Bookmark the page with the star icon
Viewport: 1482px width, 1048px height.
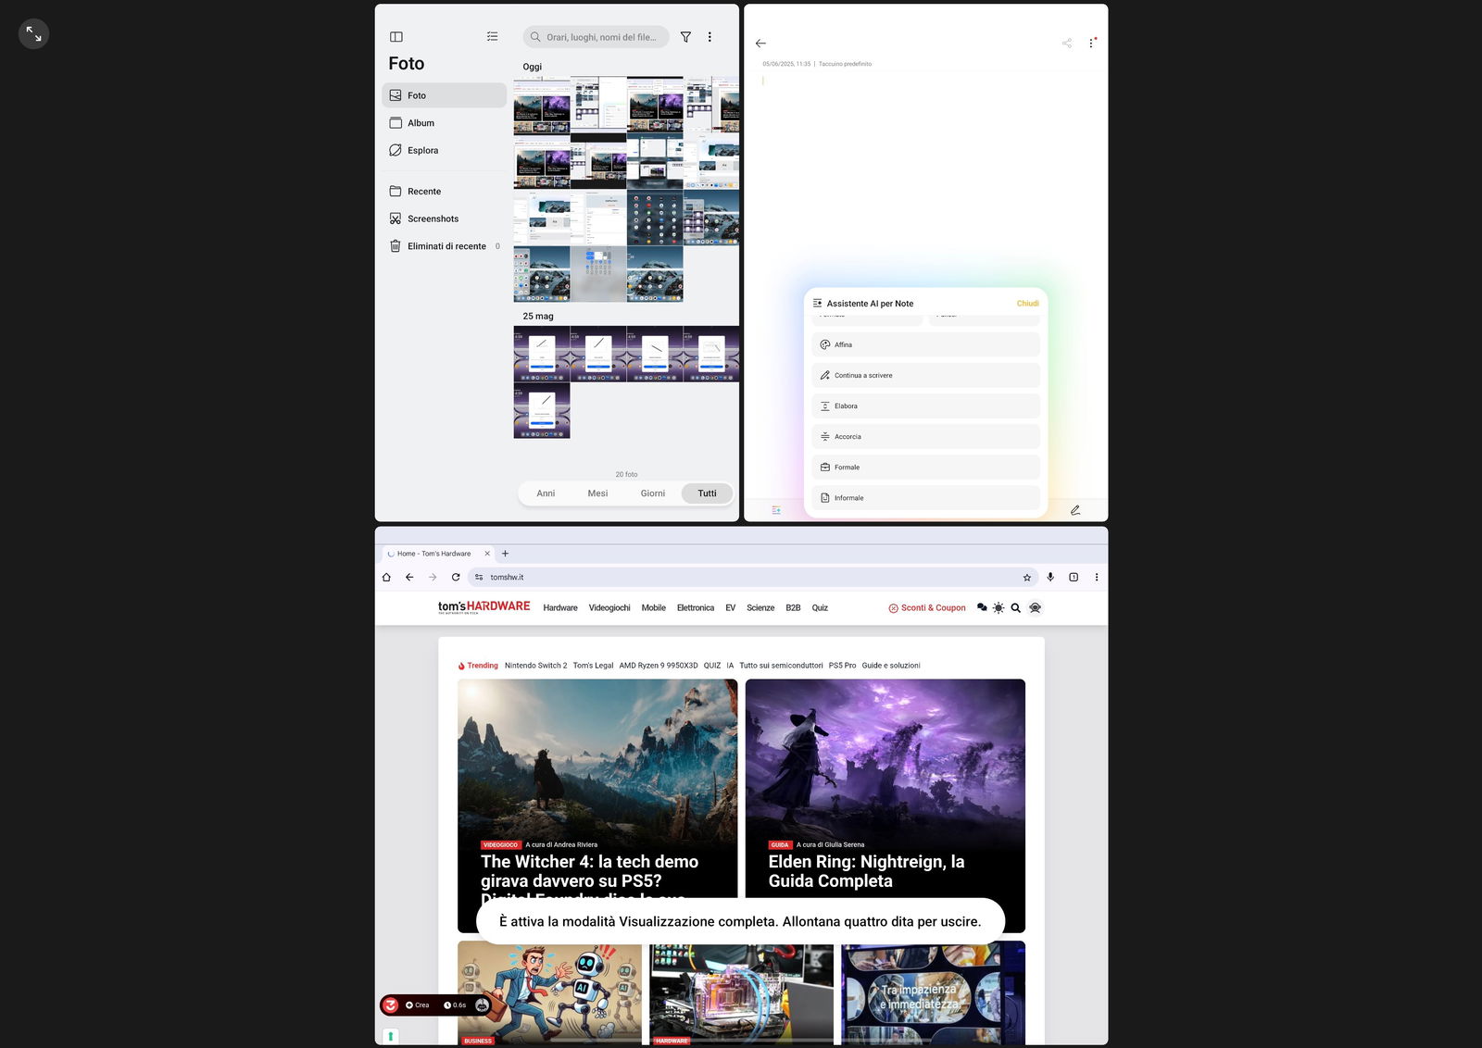[x=1026, y=577]
